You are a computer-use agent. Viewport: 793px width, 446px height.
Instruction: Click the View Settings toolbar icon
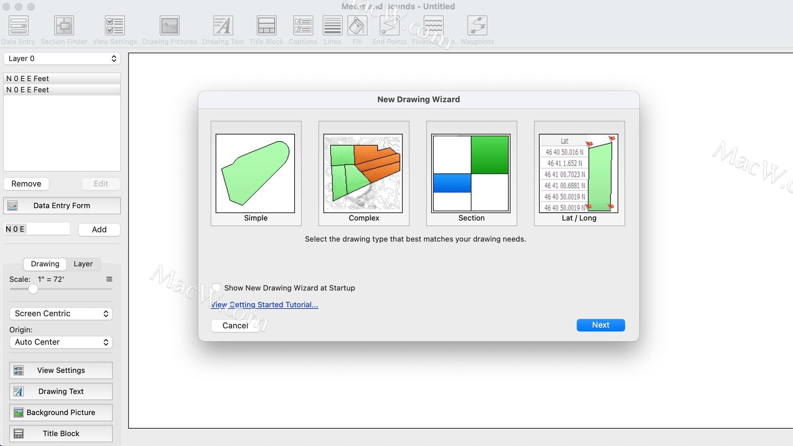pos(115,26)
